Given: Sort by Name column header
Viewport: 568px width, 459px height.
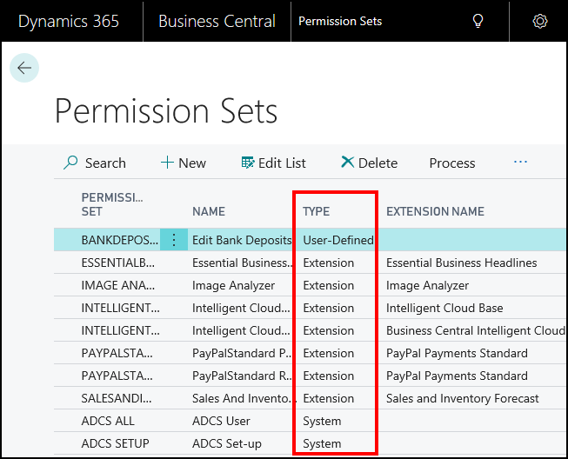Looking at the screenshot, I should pyautogui.click(x=209, y=211).
